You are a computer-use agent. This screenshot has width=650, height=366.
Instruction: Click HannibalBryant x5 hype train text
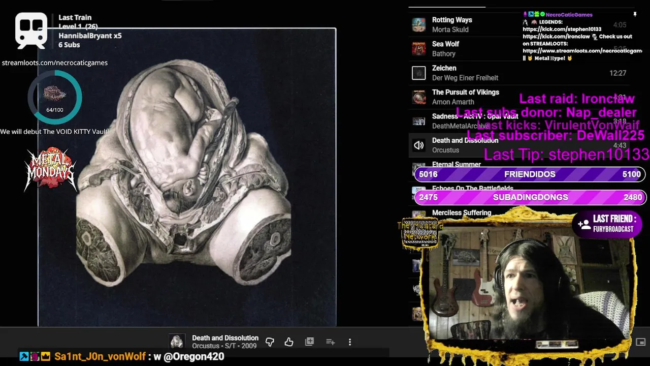(x=90, y=36)
